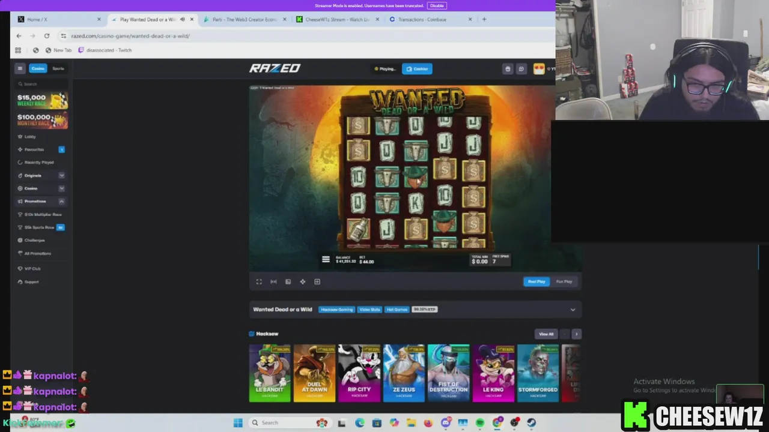This screenshot has height=432, width=769.
Task: Click the Razed logo
Action: (x=275, y=68)
